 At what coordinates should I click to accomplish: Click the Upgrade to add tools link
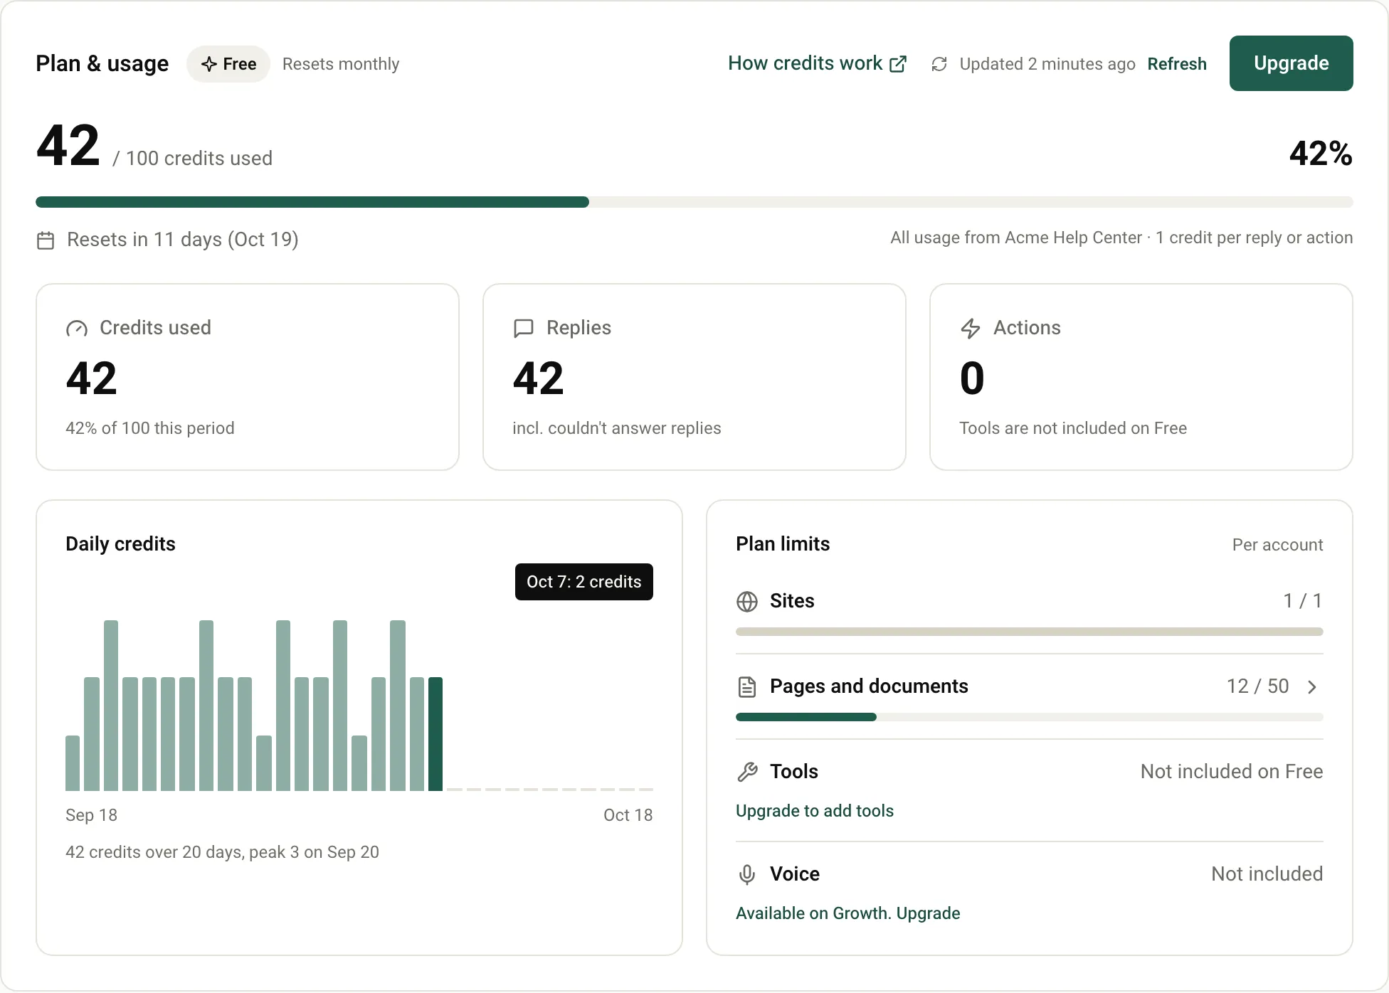(x=815, y=811)
